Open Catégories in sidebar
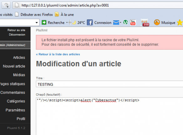Image resolution: width=183 pixels, height=135 pixels. point(16,101)
